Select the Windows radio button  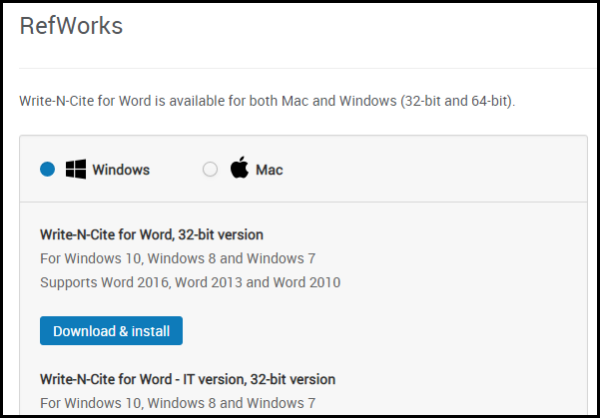(48, 169)
